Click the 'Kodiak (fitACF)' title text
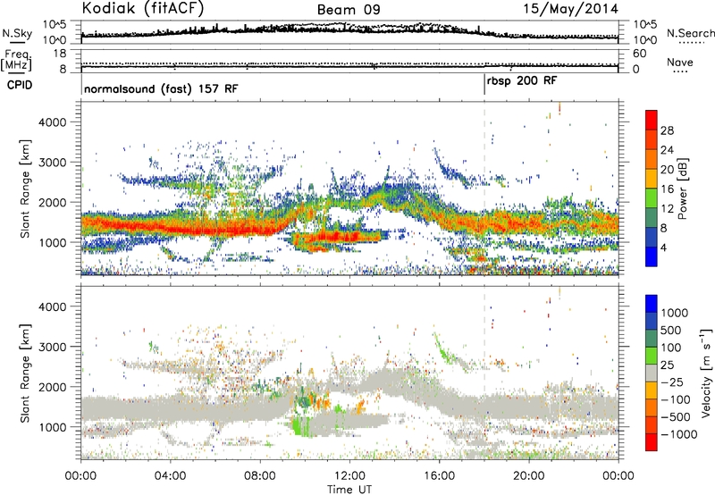 143,8
